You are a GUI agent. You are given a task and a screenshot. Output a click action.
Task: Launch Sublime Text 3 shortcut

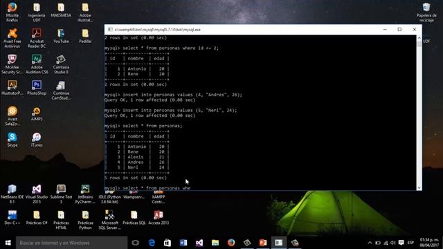click(x=61, y=194)
